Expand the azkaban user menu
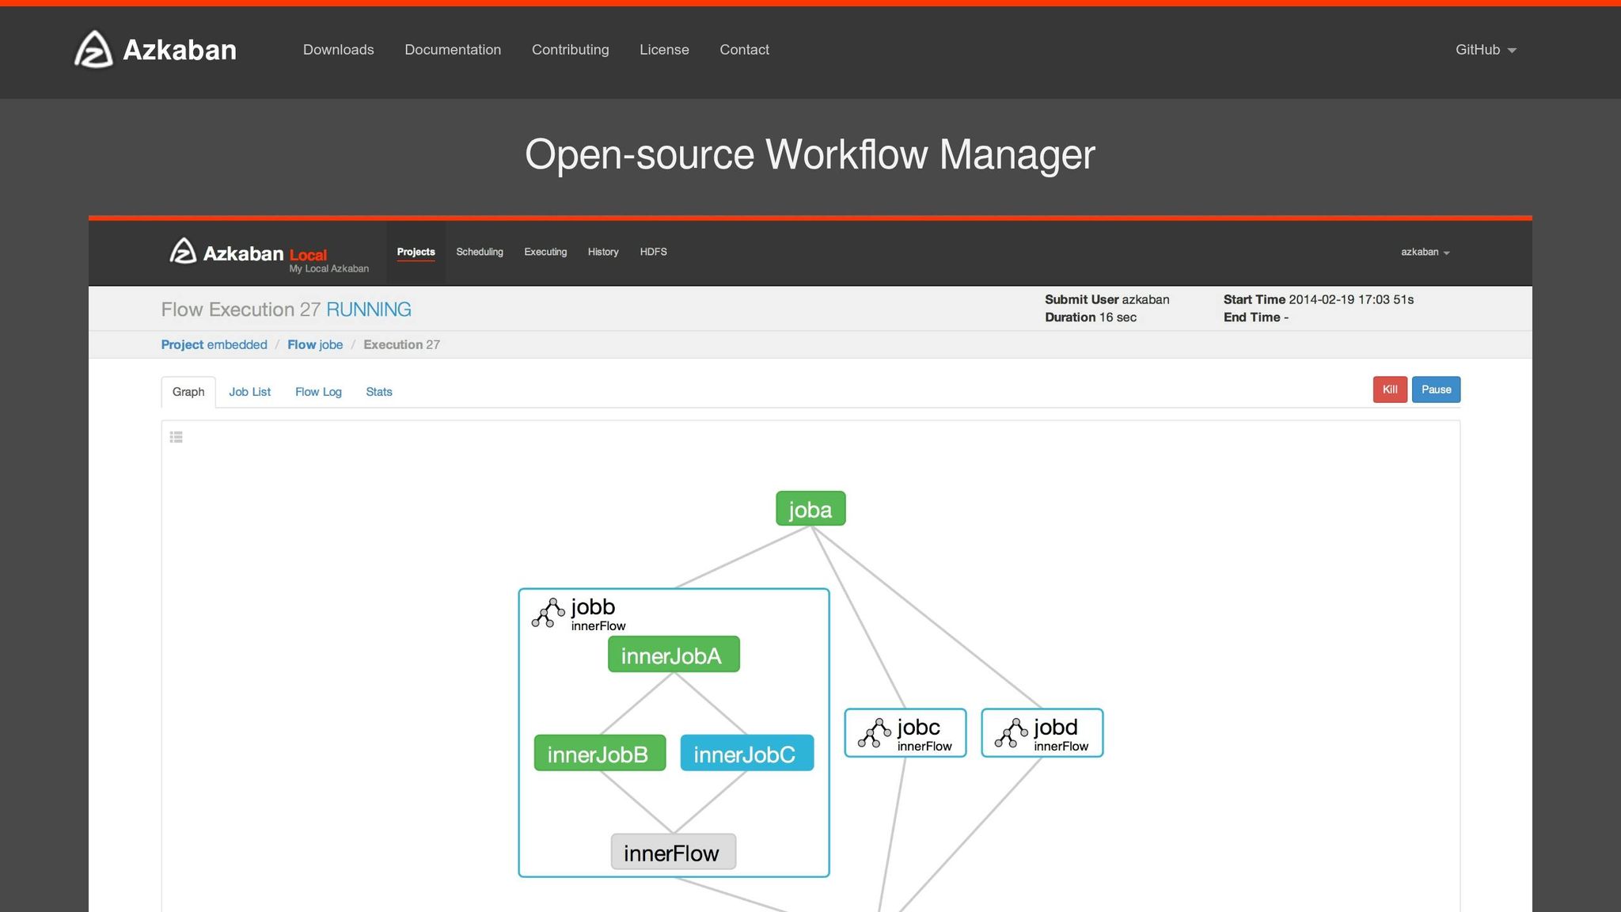 click(x=1425, y=252)
